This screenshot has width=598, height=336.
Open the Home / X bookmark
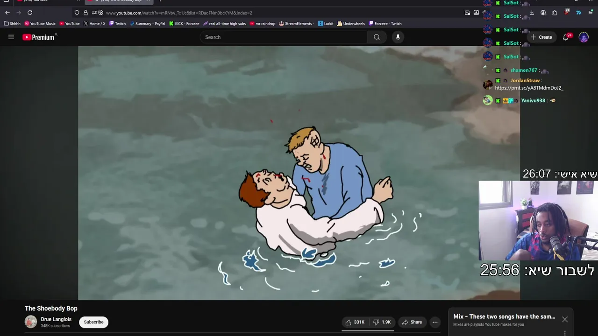tap(94, 24)
